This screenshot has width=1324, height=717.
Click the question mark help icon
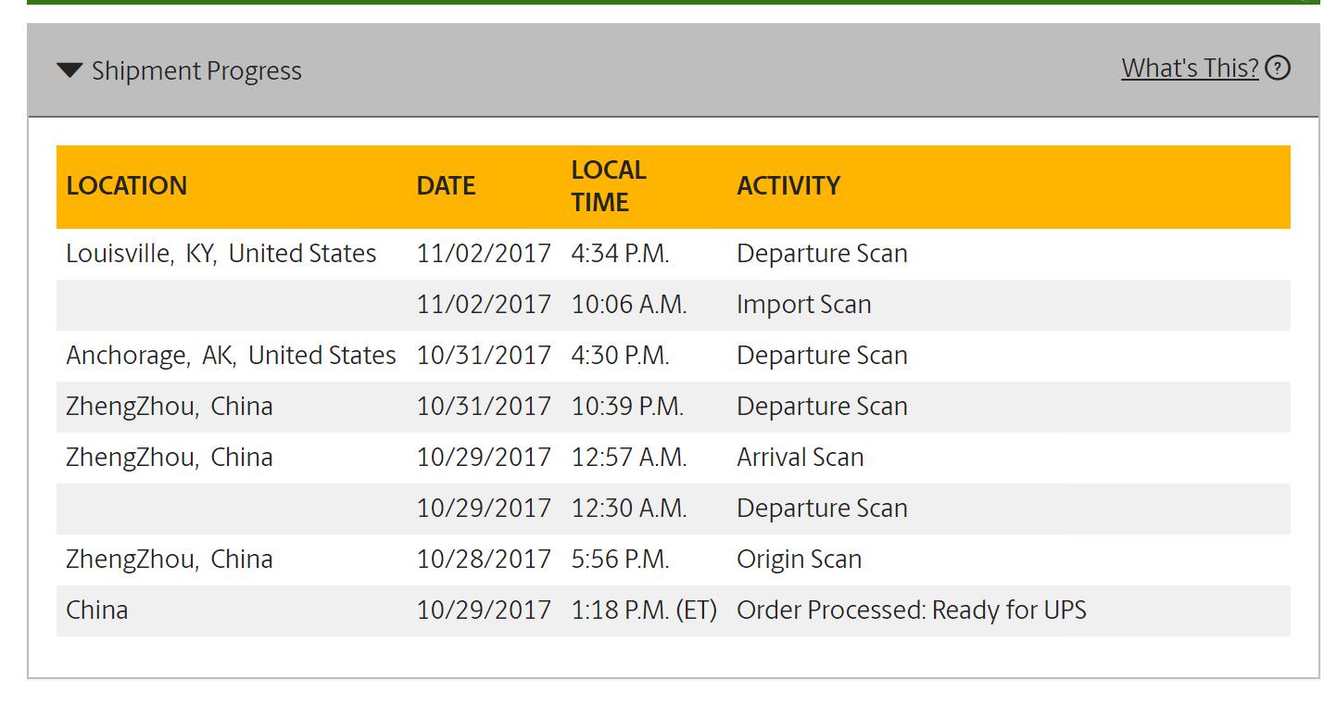tap(1278, 68)
